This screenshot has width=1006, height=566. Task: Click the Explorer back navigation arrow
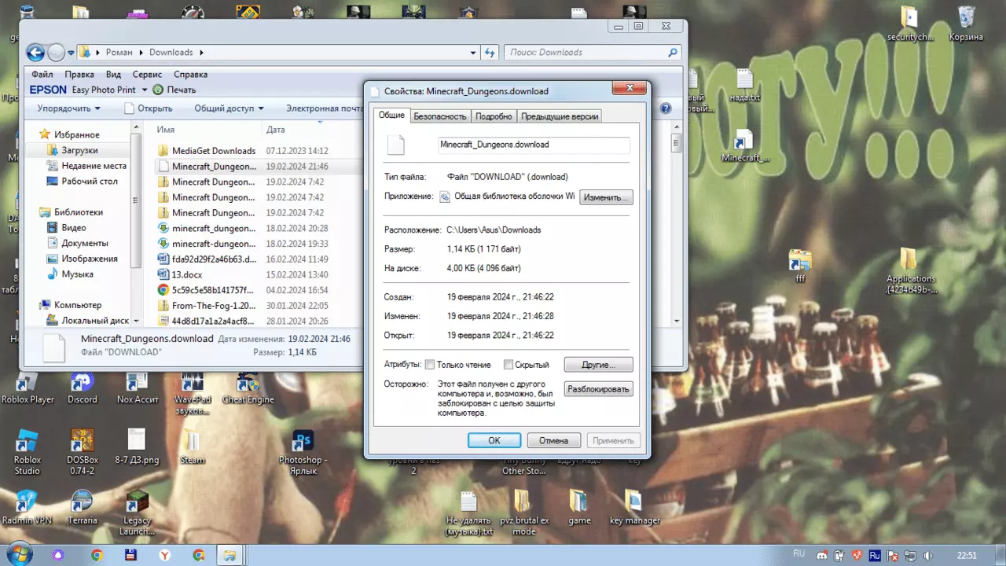point(35,53)
